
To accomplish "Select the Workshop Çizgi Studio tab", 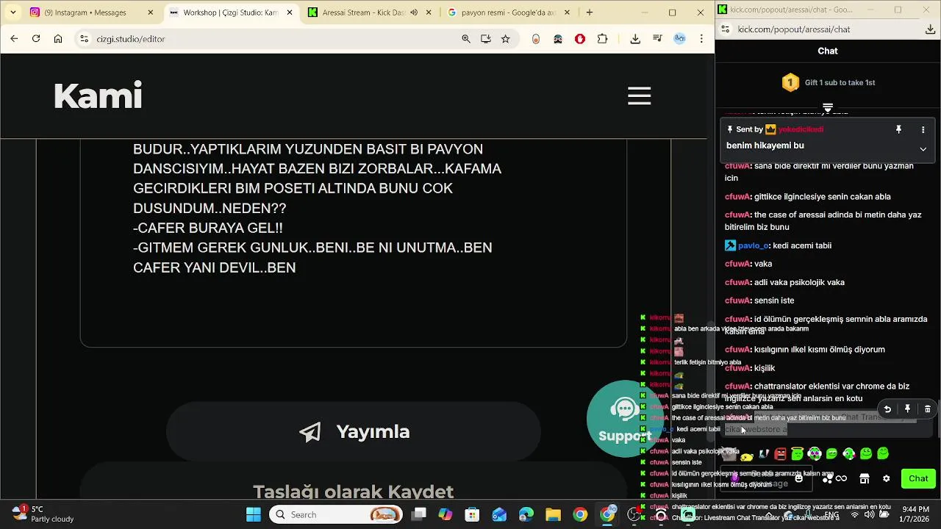I will coord(230,12).
